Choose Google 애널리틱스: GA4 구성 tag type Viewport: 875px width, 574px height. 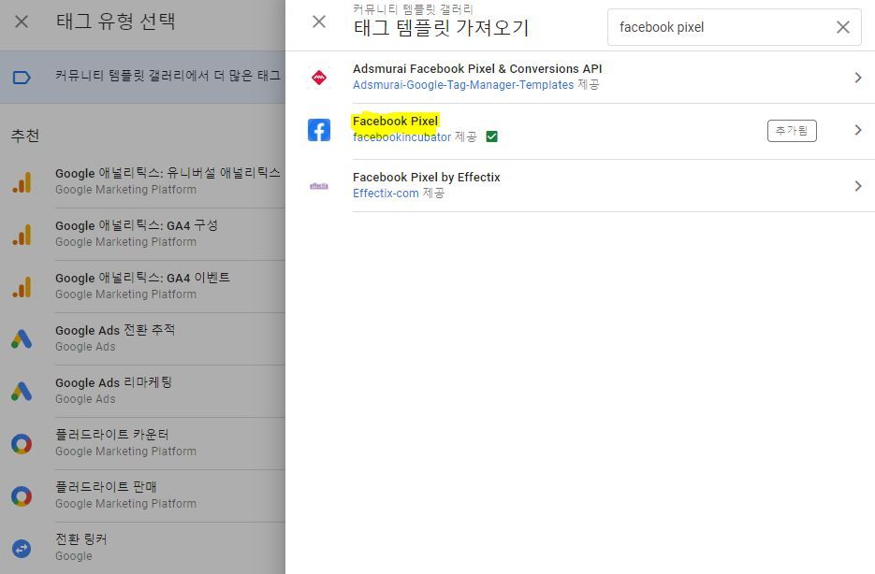pyautogui.click(x=142, y=234)
